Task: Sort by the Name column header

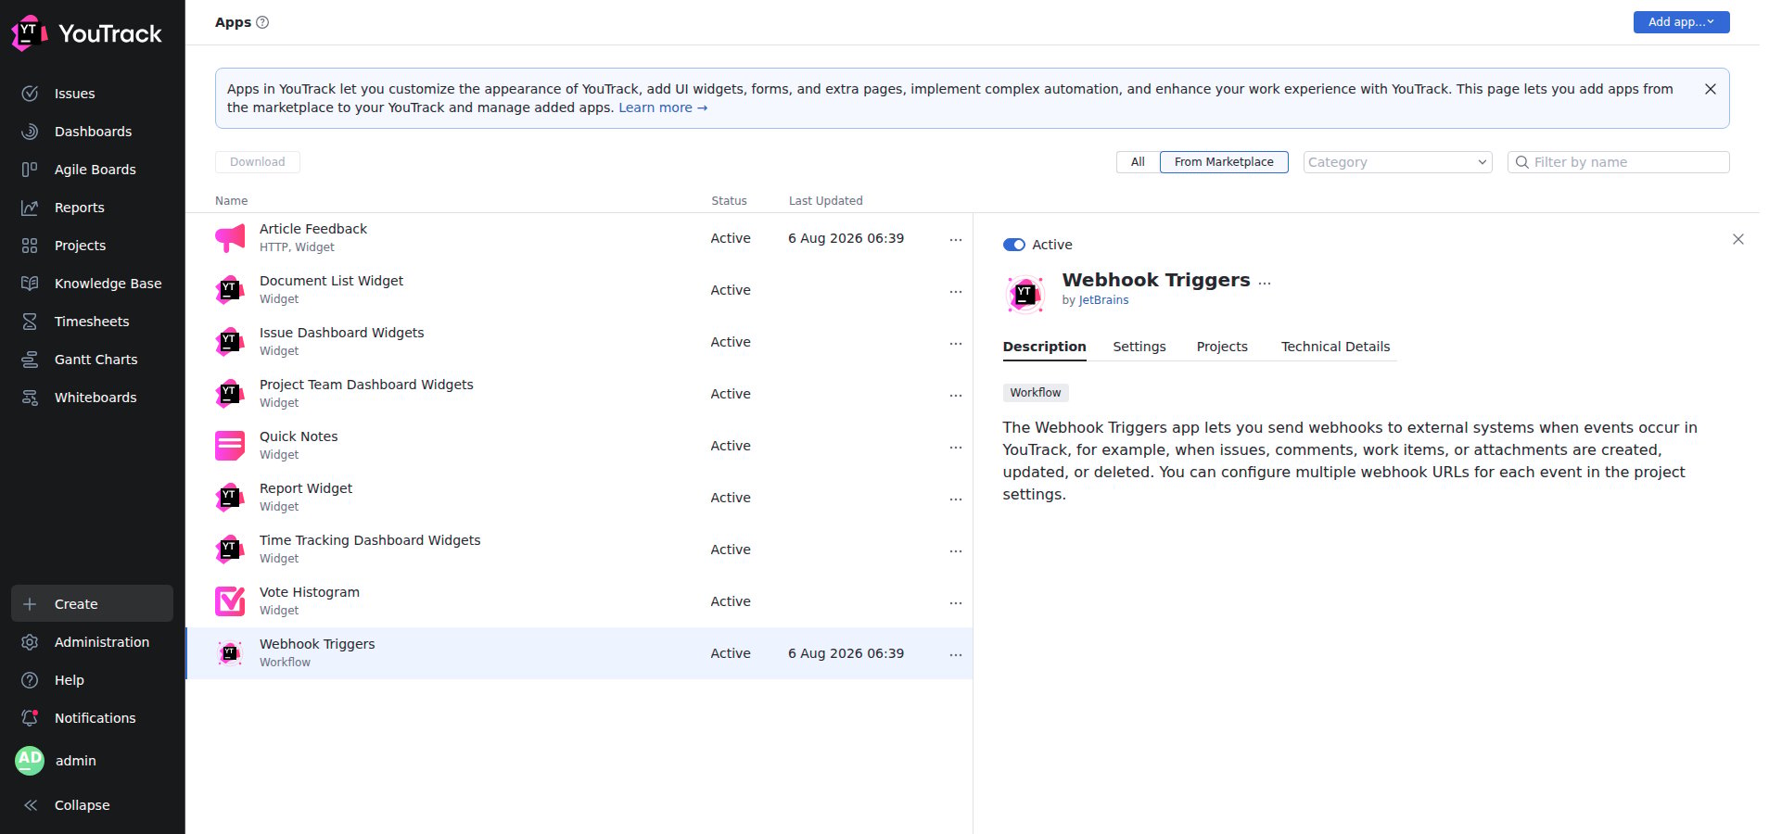Action: click(232, 201)
